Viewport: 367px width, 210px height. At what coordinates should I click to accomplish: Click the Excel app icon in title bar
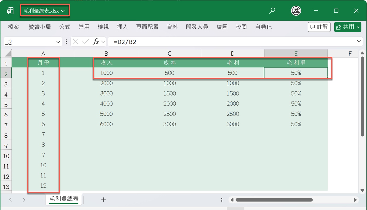coord(10,11)
